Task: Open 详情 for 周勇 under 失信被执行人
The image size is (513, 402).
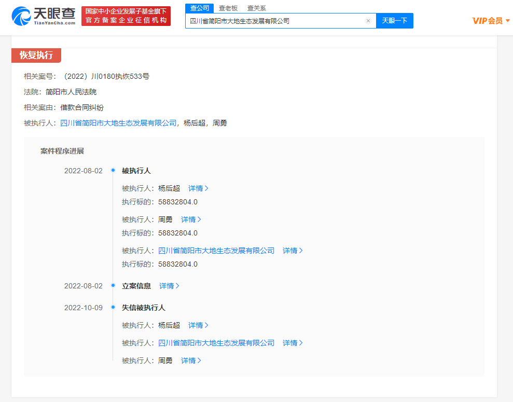Action: coord(191,361)
